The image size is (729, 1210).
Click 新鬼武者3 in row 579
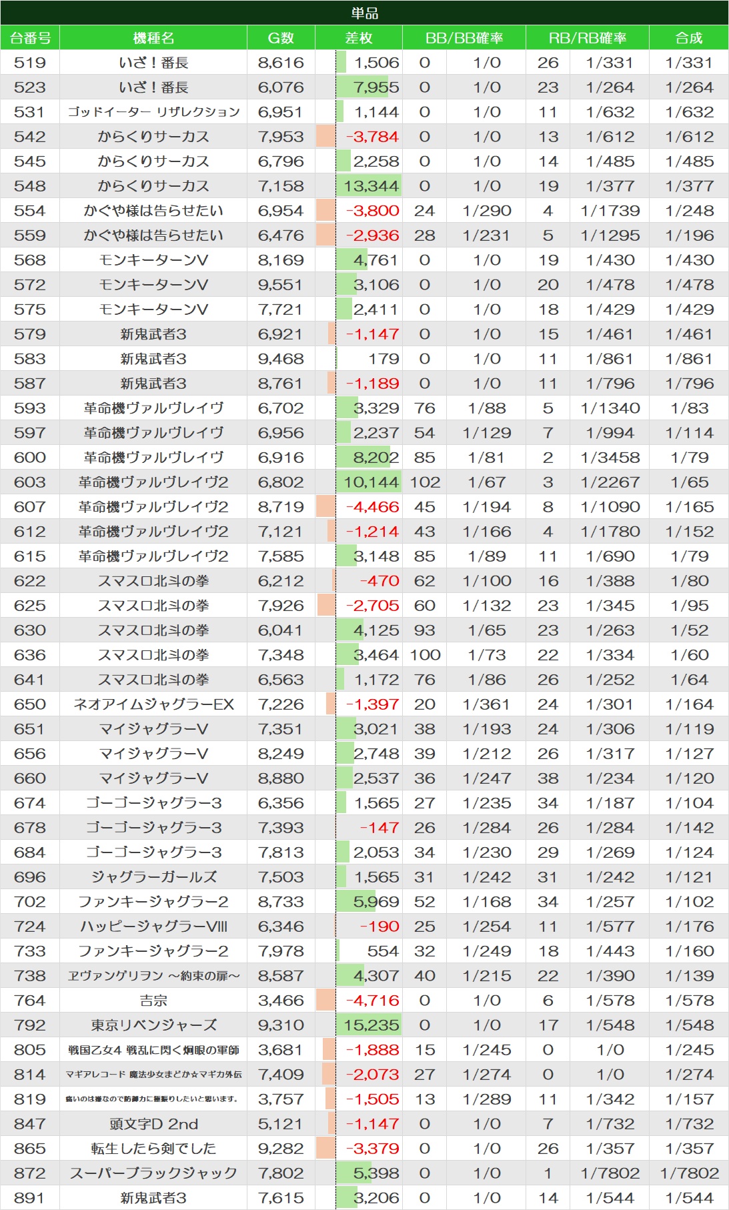(153, 334)
